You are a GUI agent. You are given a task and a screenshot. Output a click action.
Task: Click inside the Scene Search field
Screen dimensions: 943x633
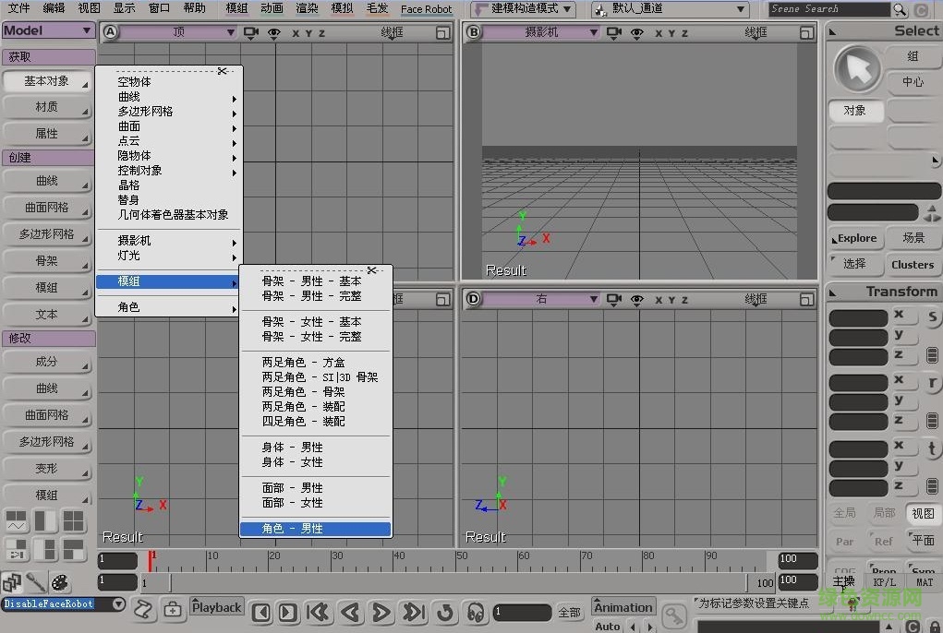point(831,8)
